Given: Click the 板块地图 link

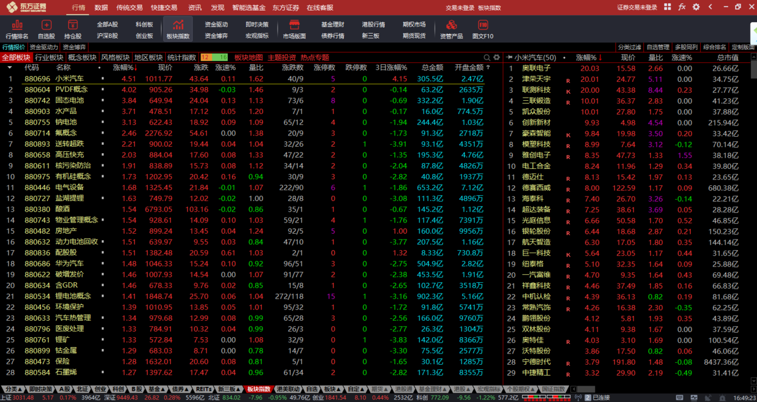Looking at the screenshot, I should [x=249, y=57].
